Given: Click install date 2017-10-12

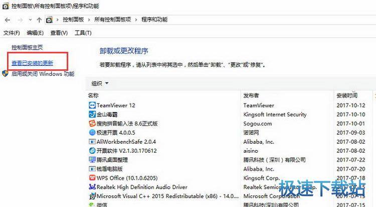Looking at the screenshot, I should [x=351, y=106].
